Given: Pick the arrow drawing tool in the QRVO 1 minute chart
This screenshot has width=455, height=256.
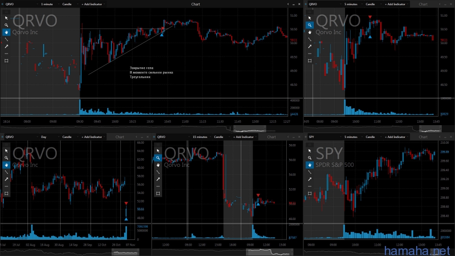Looking at the screenshot, I should click(6, 46).
